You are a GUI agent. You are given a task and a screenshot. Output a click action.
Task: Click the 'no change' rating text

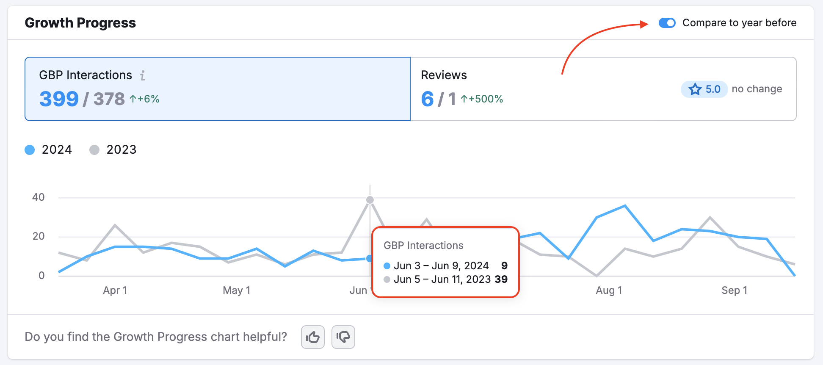tap(757, 89)
